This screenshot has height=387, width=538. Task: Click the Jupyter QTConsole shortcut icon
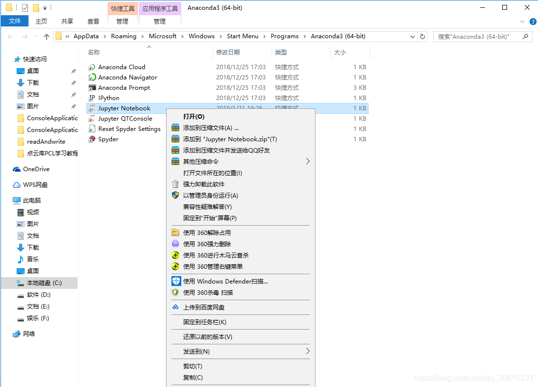91,119
